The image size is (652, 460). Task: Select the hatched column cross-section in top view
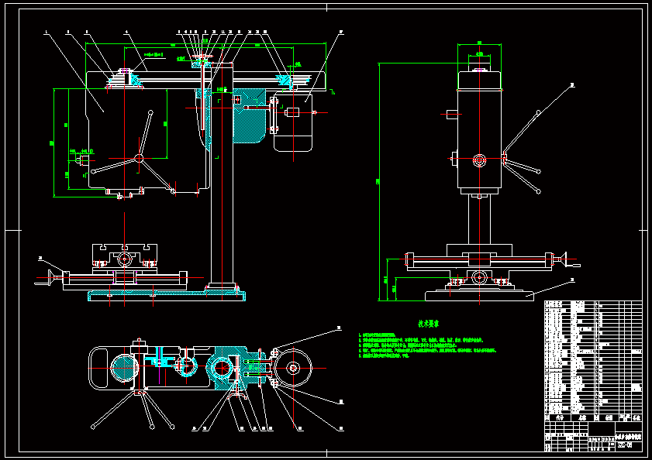[222, 368]
